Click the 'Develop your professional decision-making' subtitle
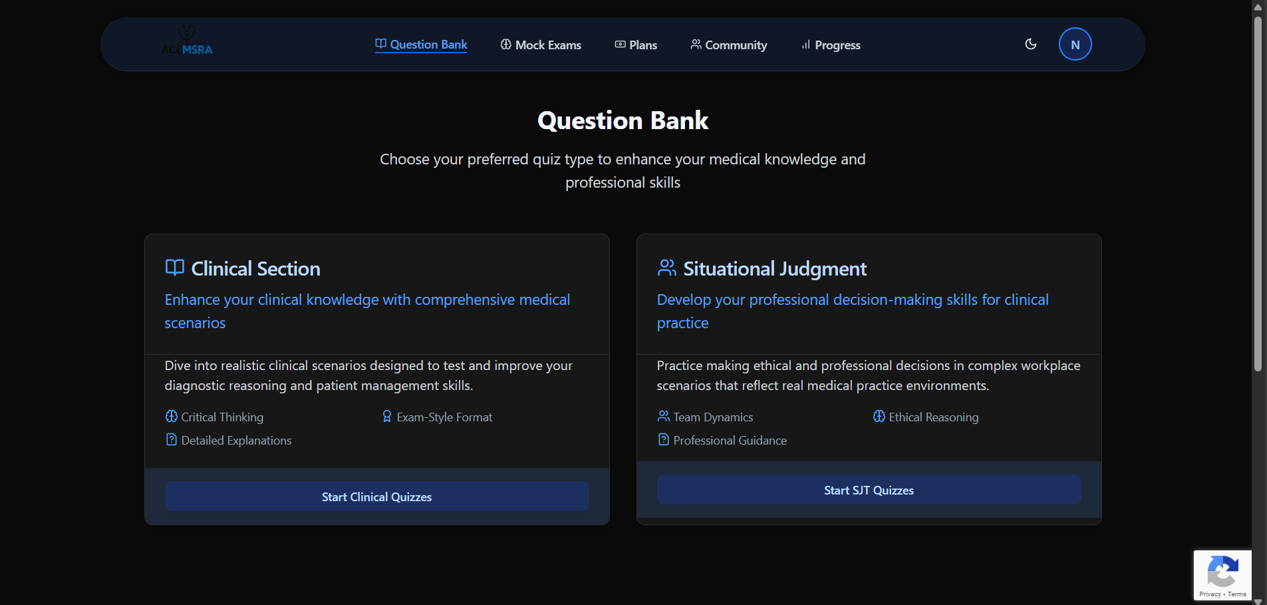Screen dimensions: 1267x605 coord(853,311)
